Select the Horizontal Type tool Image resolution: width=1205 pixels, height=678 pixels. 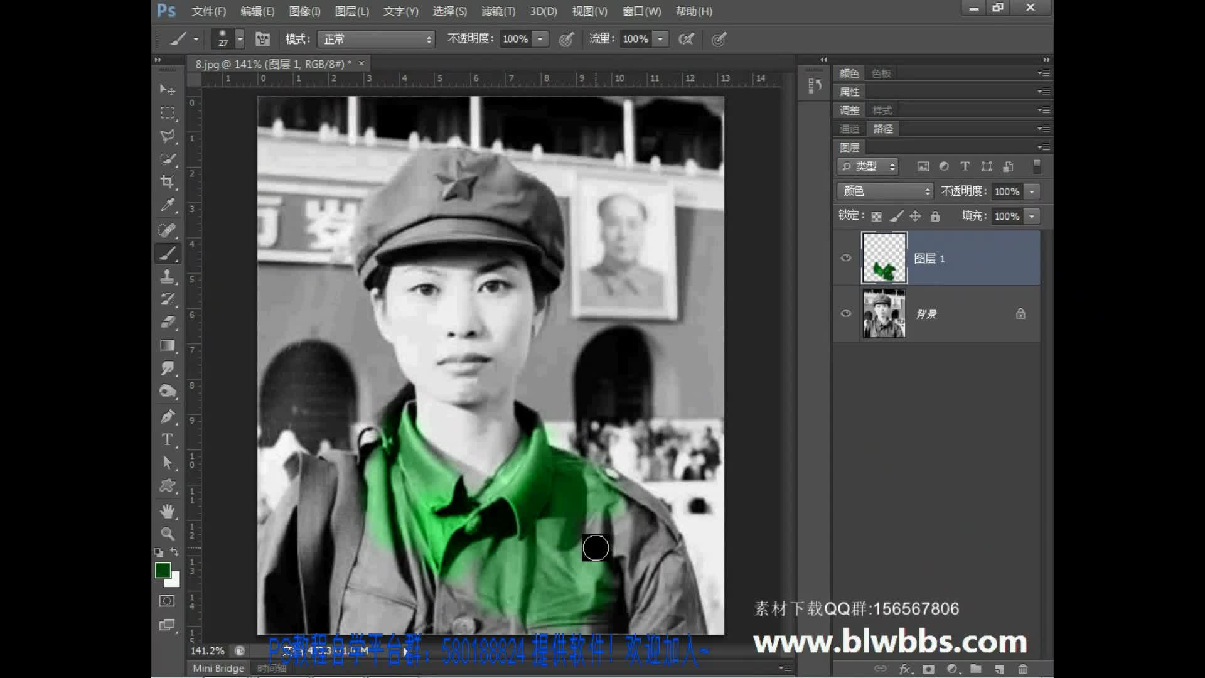click(x=167, y=439)
